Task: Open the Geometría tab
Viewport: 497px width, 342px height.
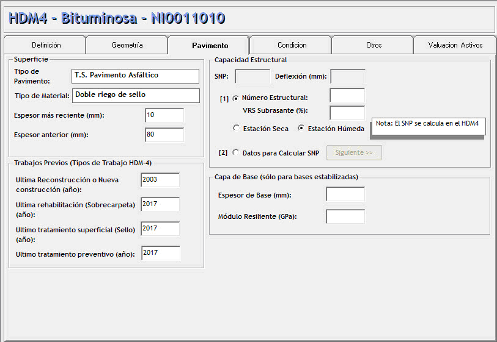Action: click(127, 45)
